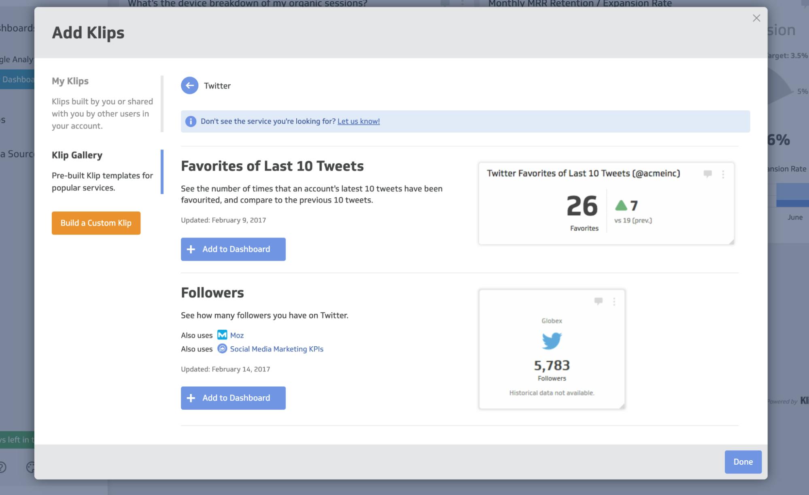Click the Favorites of Last 10 Tweets heading

272,166
